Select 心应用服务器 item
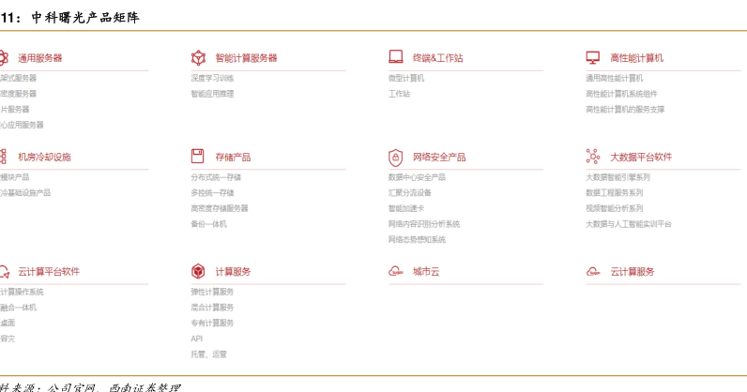747x392 pixels. click(22, 125)
